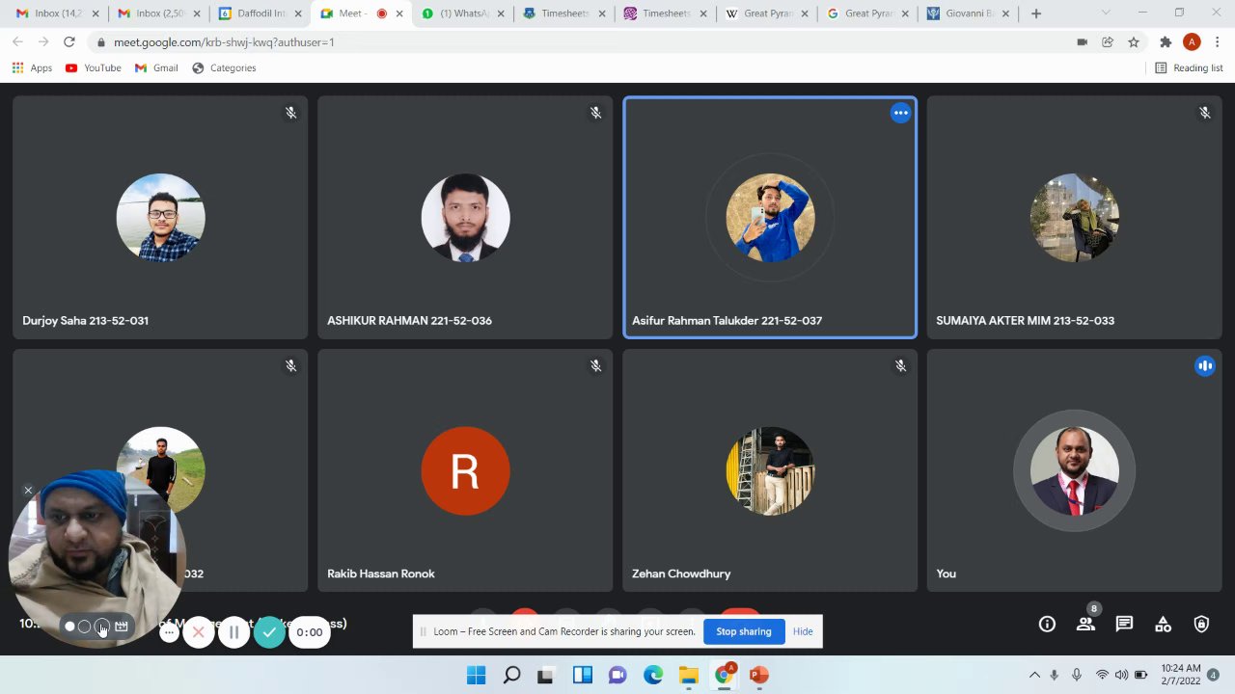This screenshot has height=694, width=1235.
Task: Select smallest Loom camera bubble size
Action: click(x=69, y=627)
